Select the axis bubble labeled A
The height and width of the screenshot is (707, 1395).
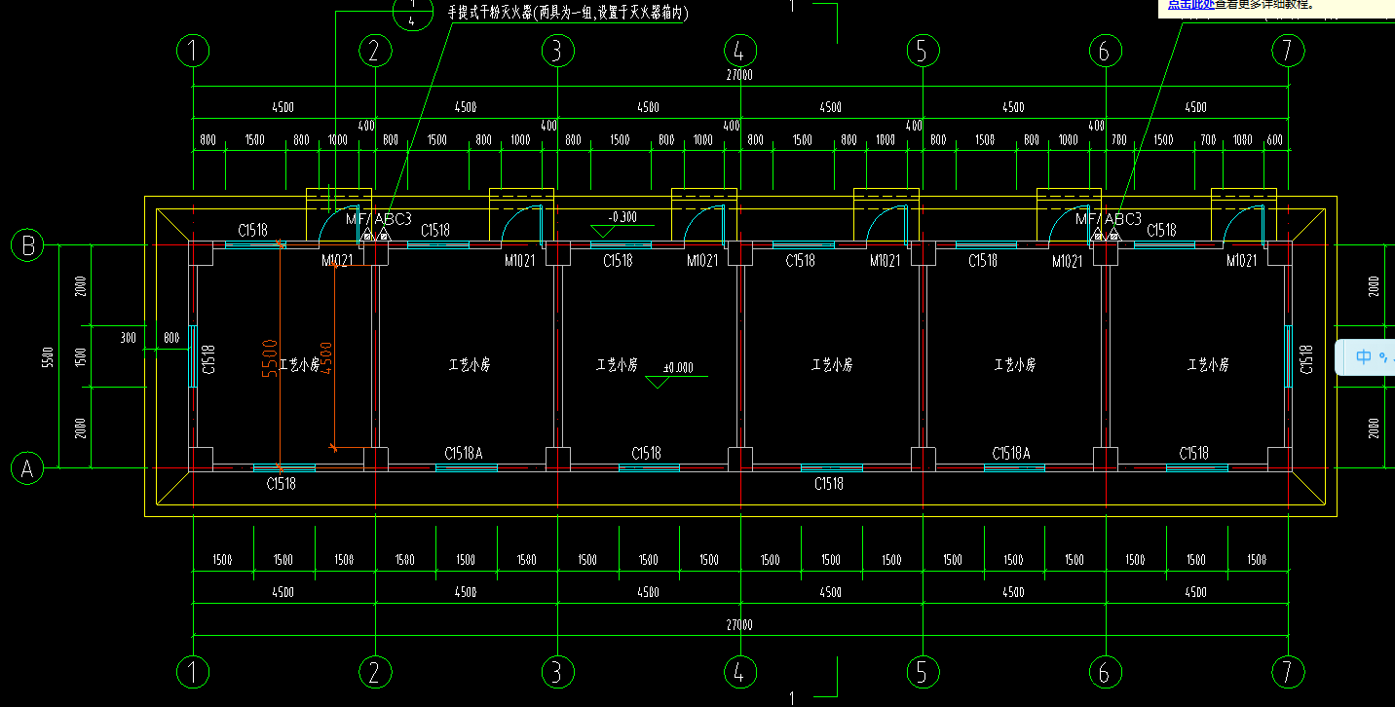[27, 469]
